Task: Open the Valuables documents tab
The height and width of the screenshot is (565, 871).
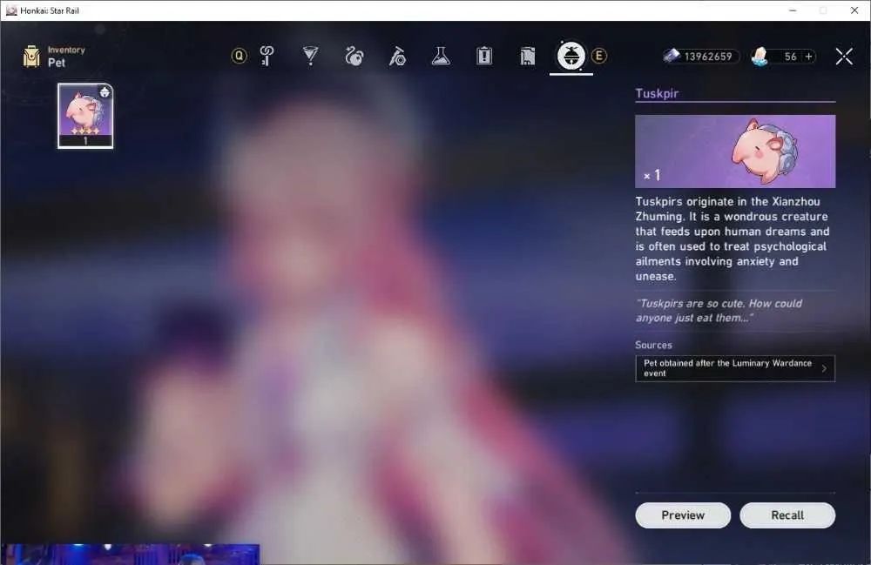Action: tap(527, 56)
